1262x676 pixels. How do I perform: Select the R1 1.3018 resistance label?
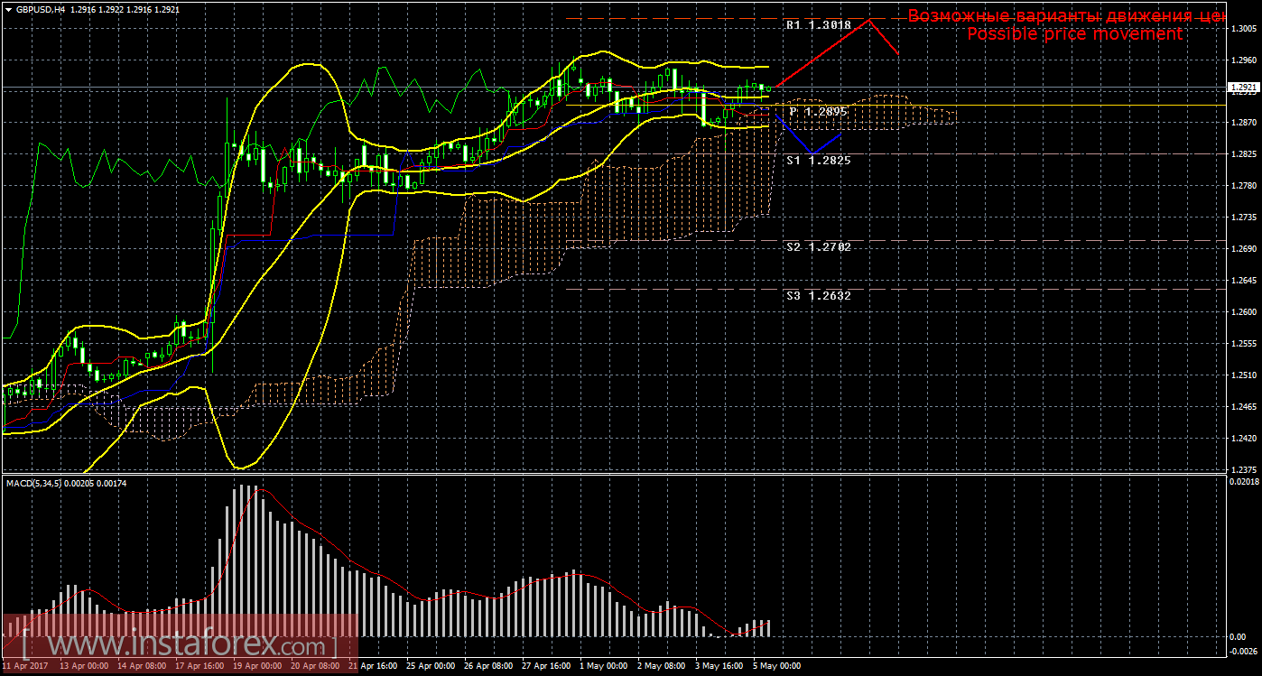pos(818,26)
